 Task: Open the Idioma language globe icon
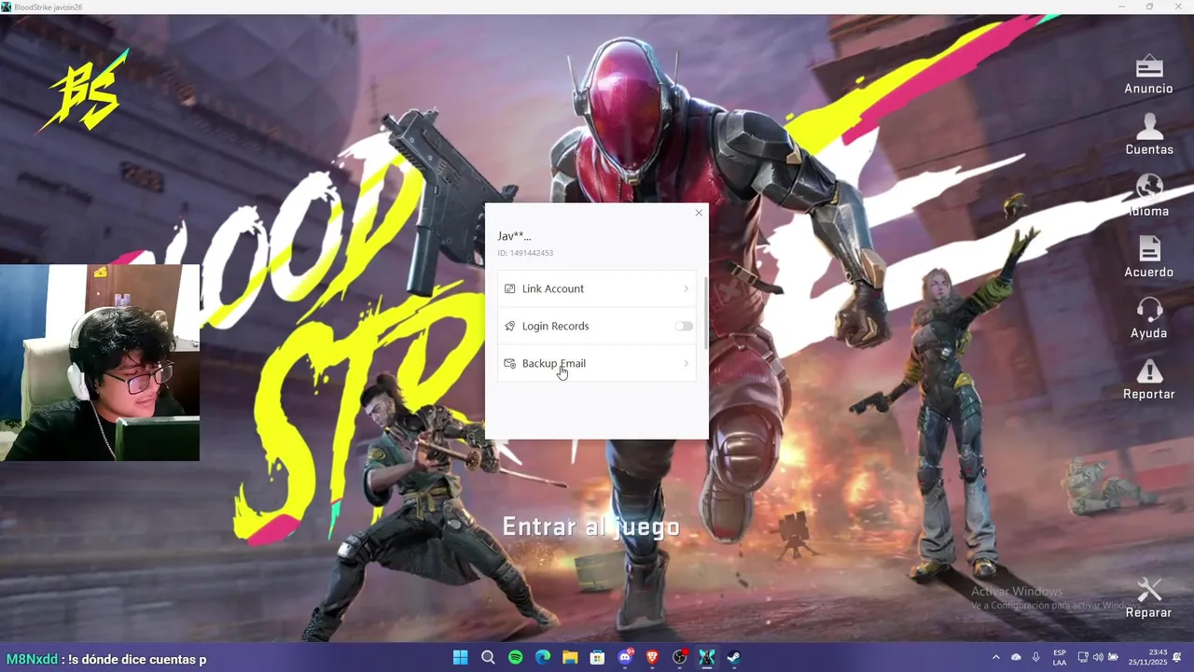click(x=1149, y=188)
